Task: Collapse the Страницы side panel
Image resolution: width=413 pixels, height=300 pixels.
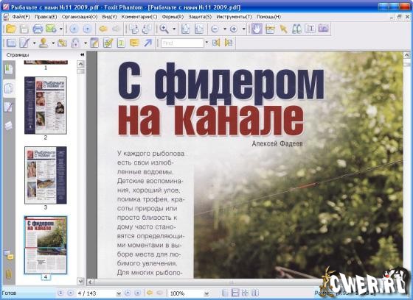Action: point(82,54)
